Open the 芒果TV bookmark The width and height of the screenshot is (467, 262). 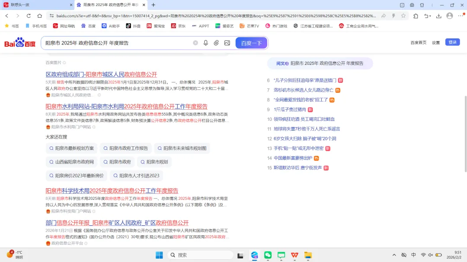pyautogui.click(x=249, y=26)
